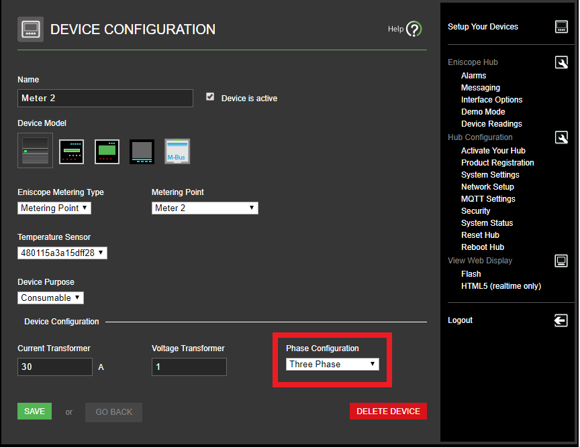Open MQTT Settings link
Image resolution: width=580 pixels, height=447 pixels.
pyautogui.click(x=488, y=199)
